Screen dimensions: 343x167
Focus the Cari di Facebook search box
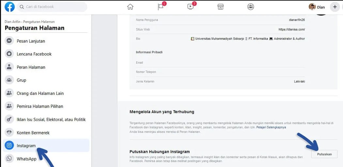pos(52,7)
